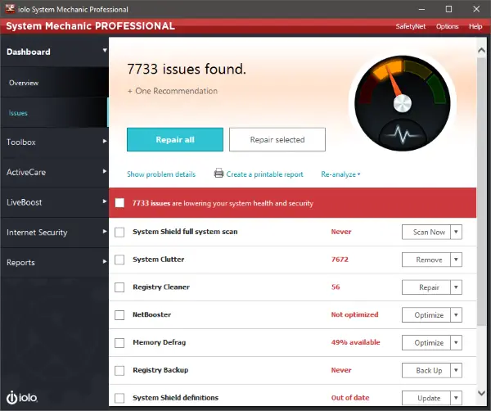Click Optimize for Memory Defrag
This screenshot has height=411, width=491.
[426, 343]
